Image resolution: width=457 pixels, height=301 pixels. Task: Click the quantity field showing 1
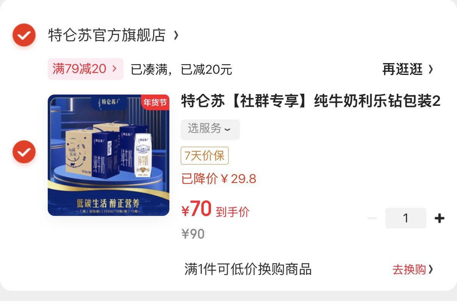pos(406,218)
